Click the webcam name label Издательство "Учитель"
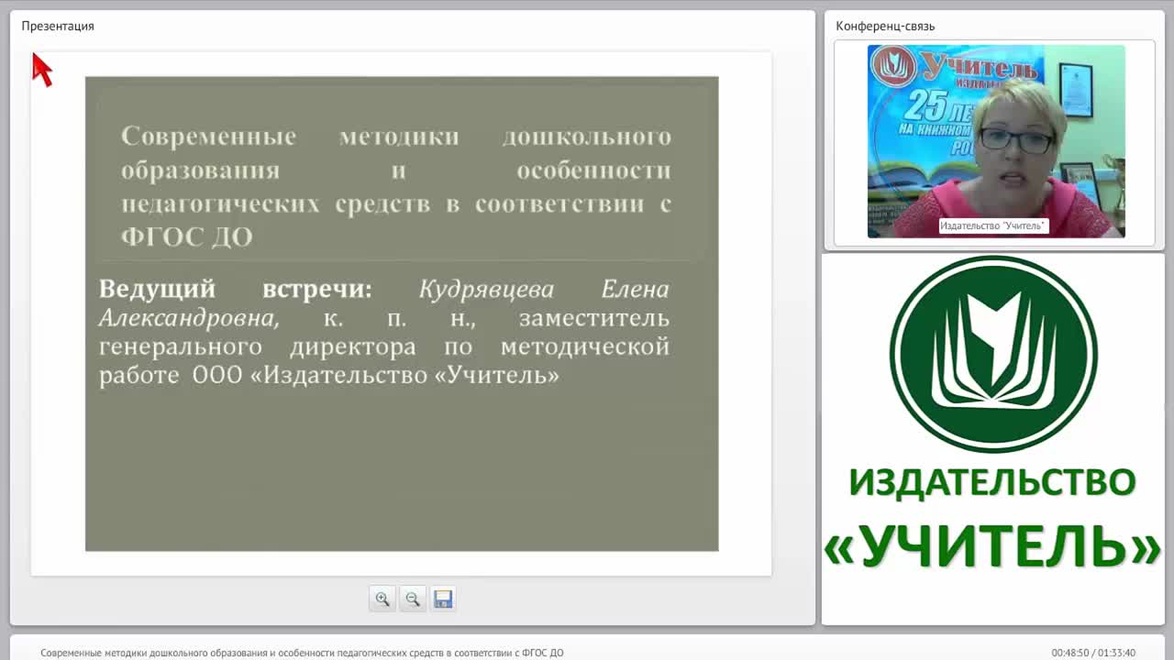The height and width of the screenshot is (660, 1174). pyautogui.click(x=993, y=225)
